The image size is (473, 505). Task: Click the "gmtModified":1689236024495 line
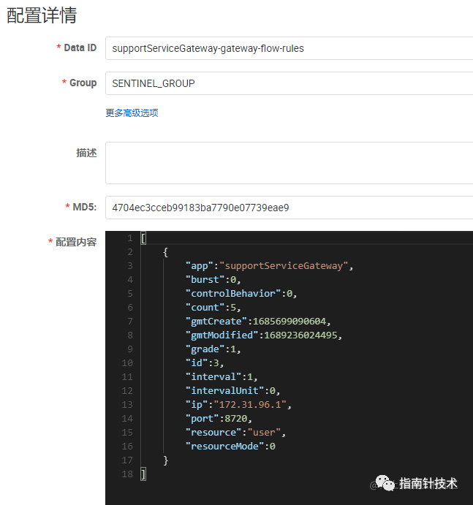tap(264, 335)
